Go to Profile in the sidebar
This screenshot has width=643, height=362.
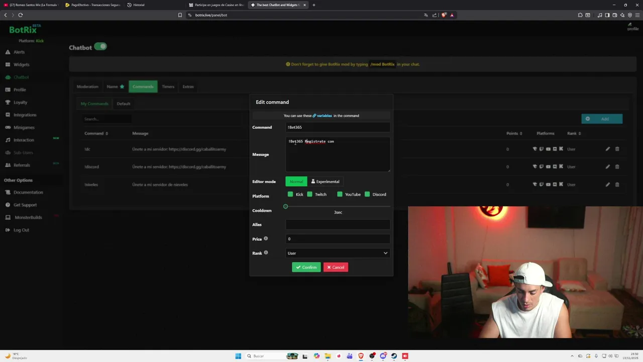(16, 89)
